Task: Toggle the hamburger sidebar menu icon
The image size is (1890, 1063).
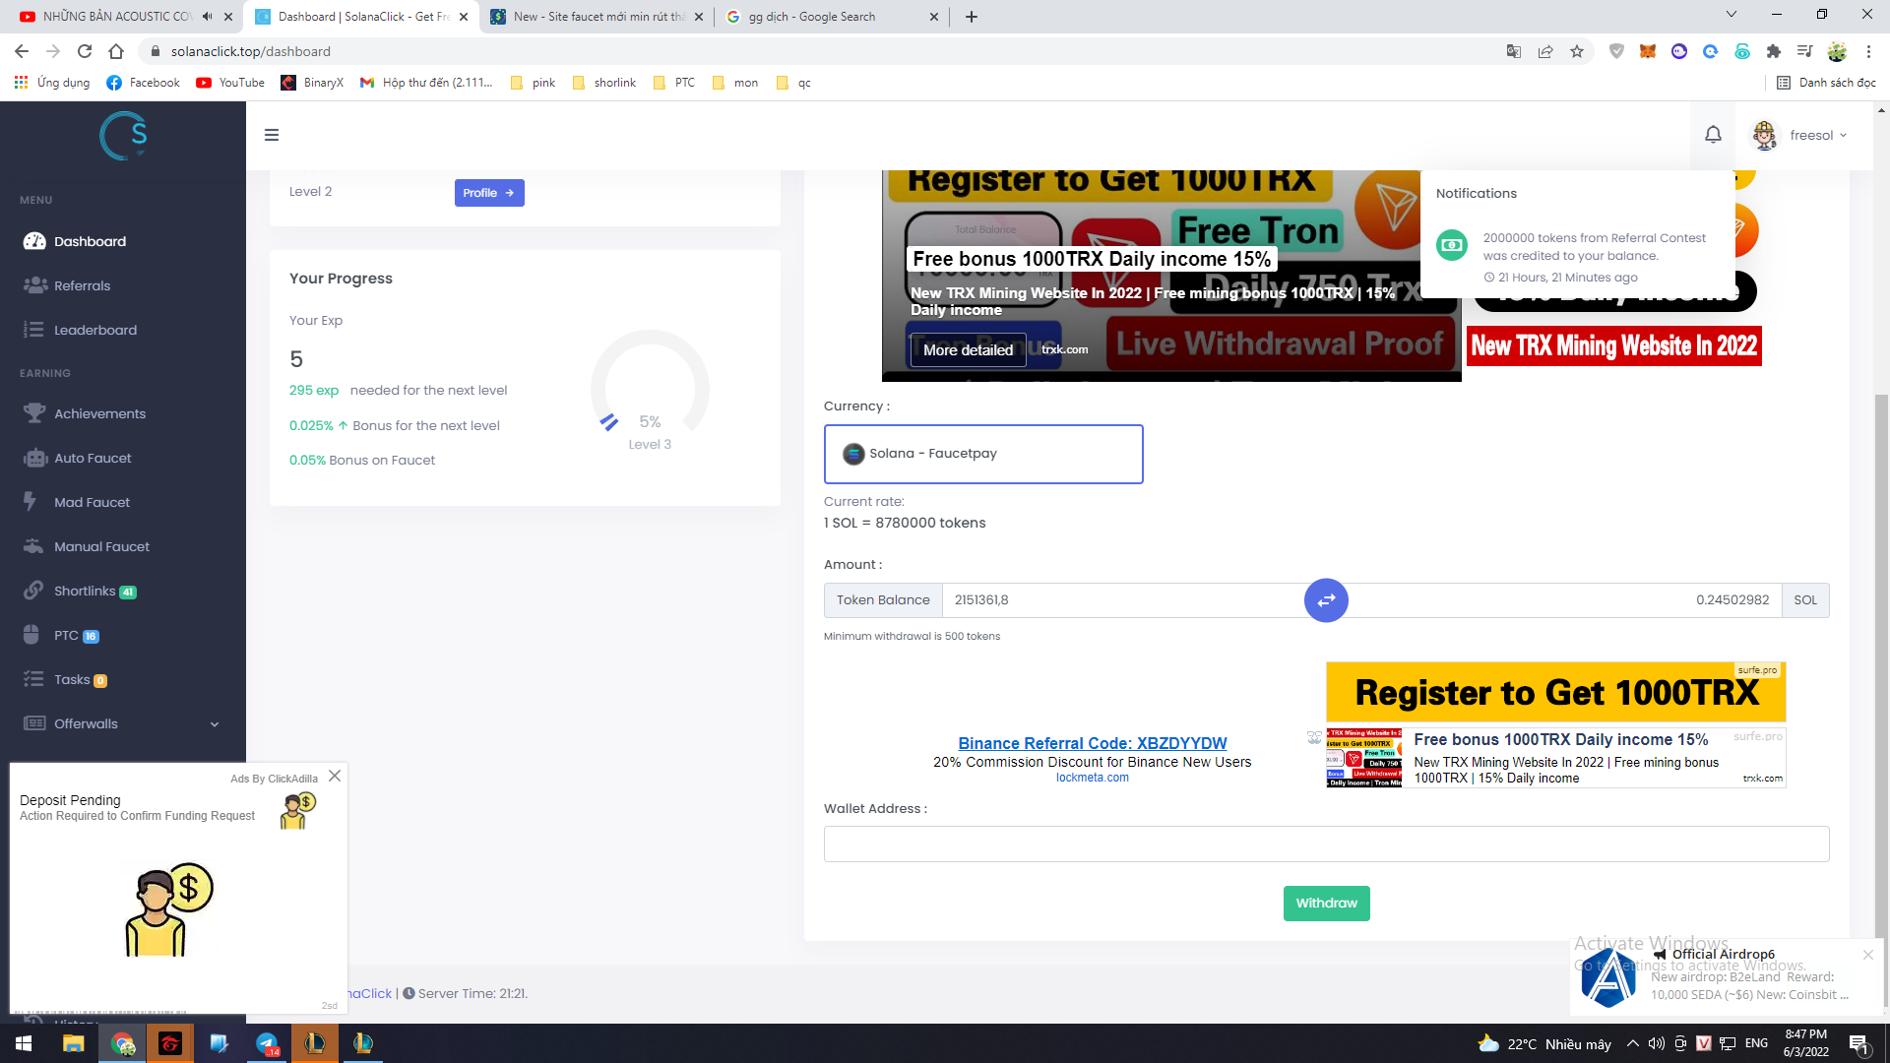Action: pyautogui.click(x=272, y=135)
